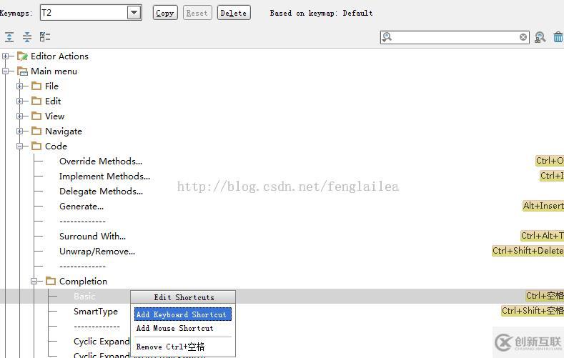Click the Navigate folder icon
The width and height of the screenshot is (564, 358).
coord(36,131)
